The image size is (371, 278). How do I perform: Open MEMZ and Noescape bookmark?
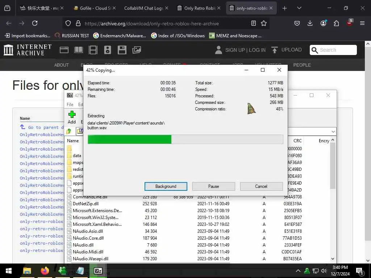click(235, 36)
